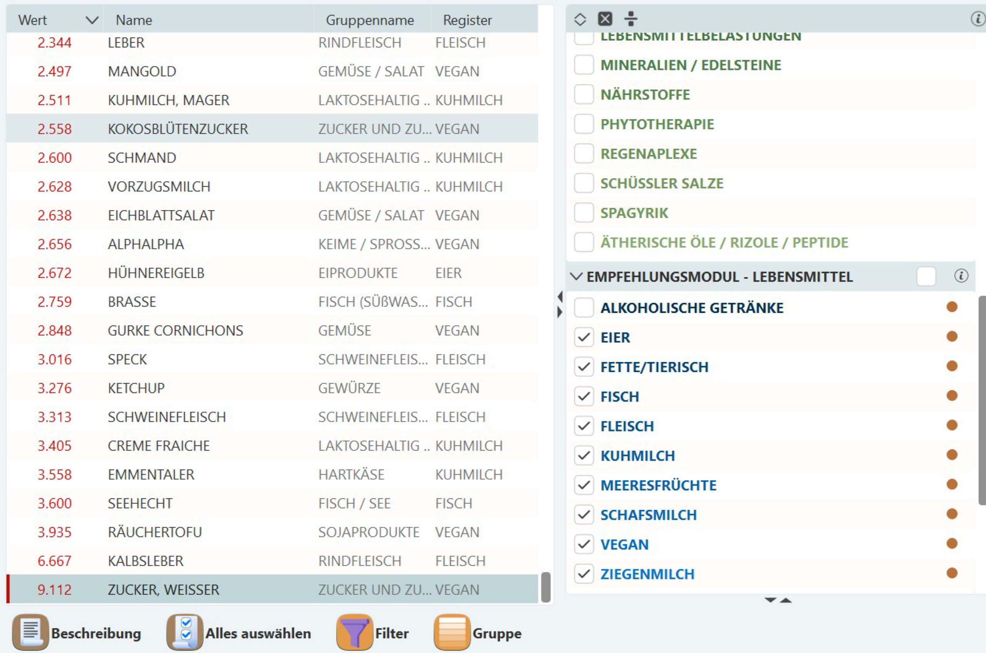Click the black X icon in panel header
This screenshot has height=653, width=986.
click(605, 19)
